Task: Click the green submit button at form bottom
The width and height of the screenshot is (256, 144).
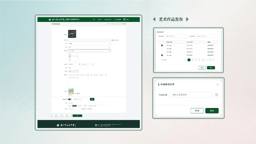Action: [77, 116]
